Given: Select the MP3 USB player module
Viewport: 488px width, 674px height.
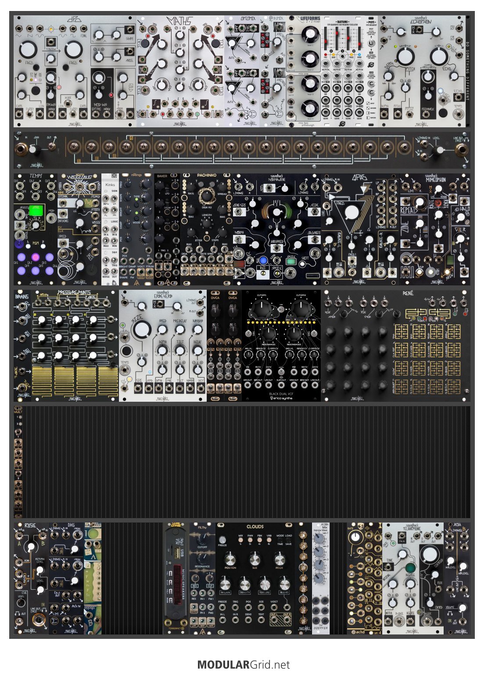Looking at the screenshot, I should click(x=176, y=578).
